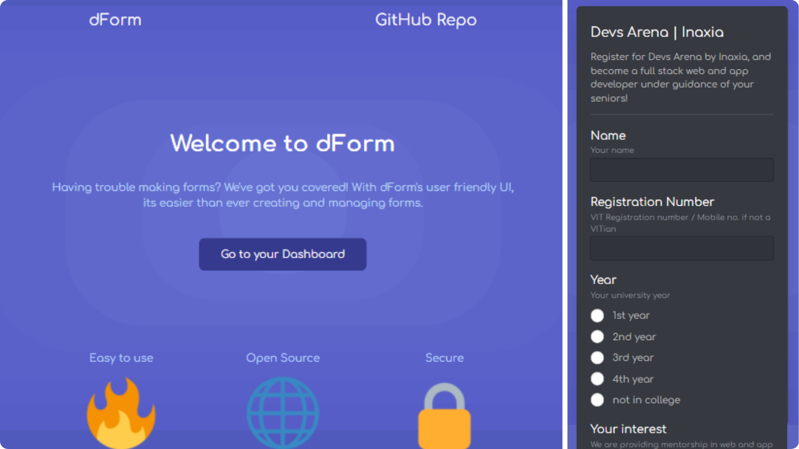This screenshot has height=449, width=799.
Task: Open the dForm home link
Action: coord(115,20)
